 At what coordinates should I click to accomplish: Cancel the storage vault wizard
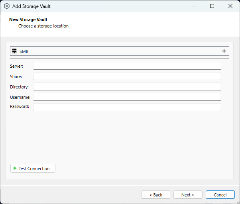pyautogui.click(x=220, y=195)
